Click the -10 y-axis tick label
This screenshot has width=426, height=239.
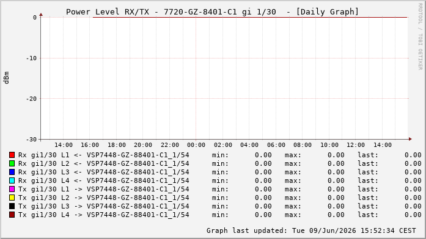point(31,59)
